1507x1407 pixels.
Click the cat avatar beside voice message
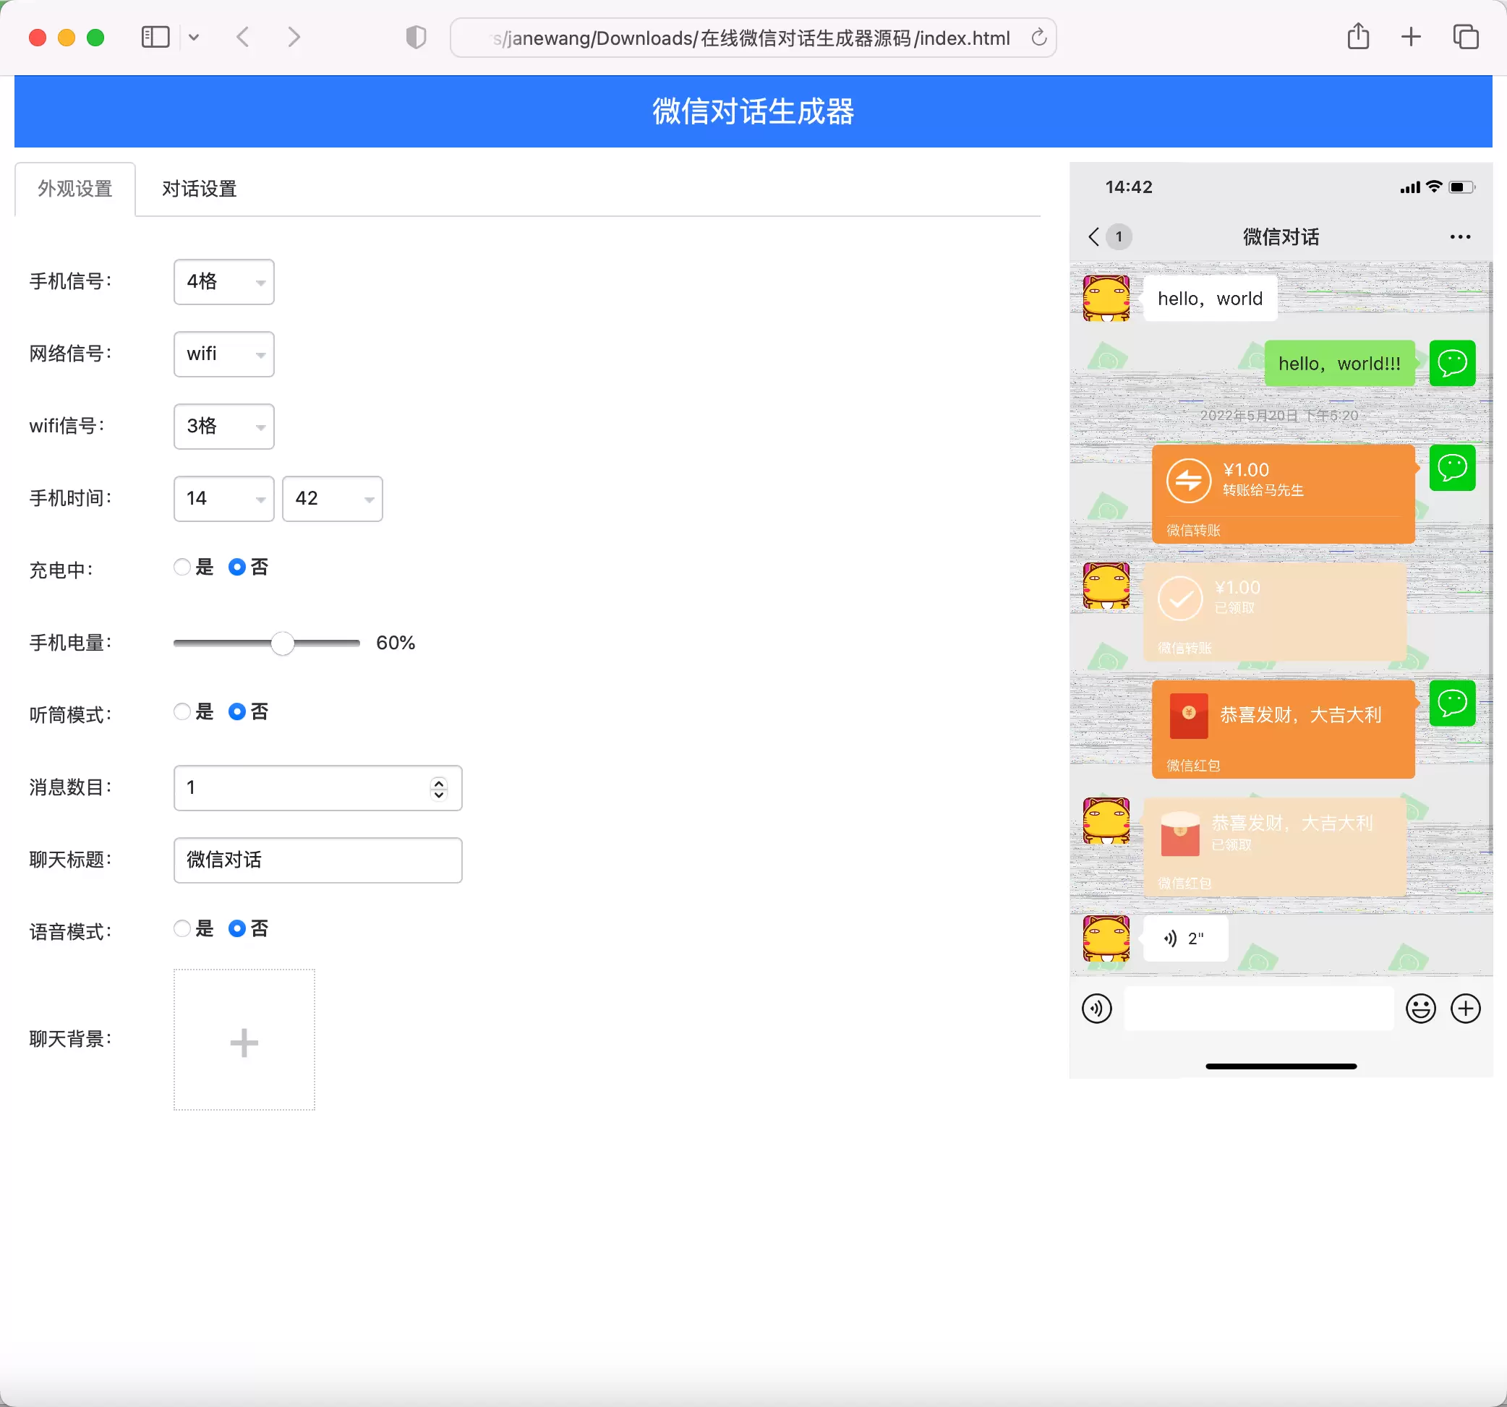point(1106,938)
